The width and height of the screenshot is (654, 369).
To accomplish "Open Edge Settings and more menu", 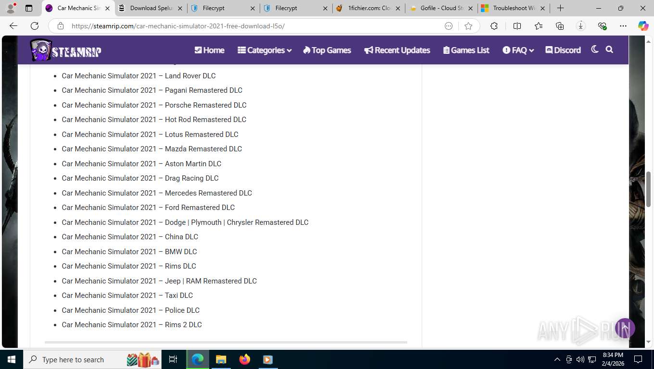I will pyautogui.click(x=623, y=26).
